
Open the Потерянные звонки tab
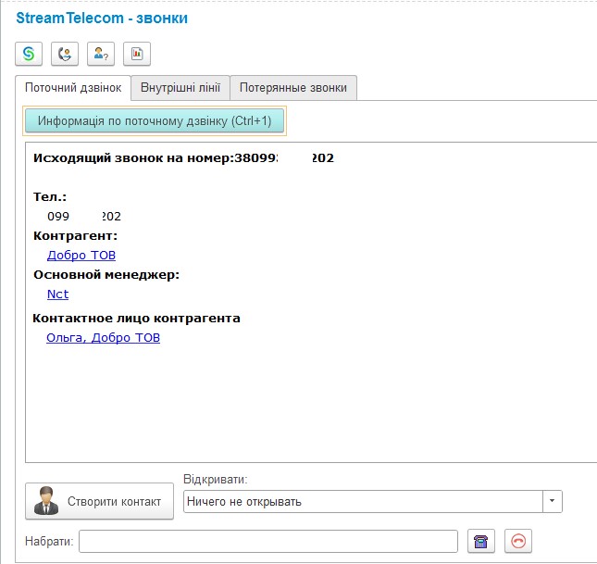click(x=293, y=88)
